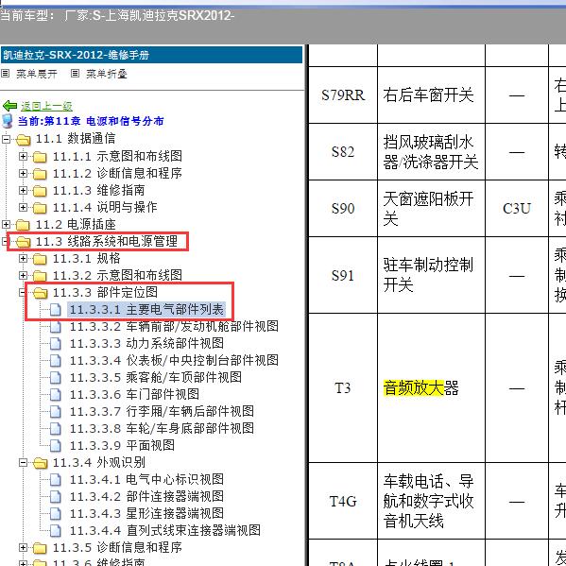Click page icon of 11.3.3.1 主要电气部件列表
The width and height of the screenshot is (566, 566).
coord(56,309)
